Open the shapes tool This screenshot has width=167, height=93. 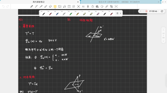74,6
